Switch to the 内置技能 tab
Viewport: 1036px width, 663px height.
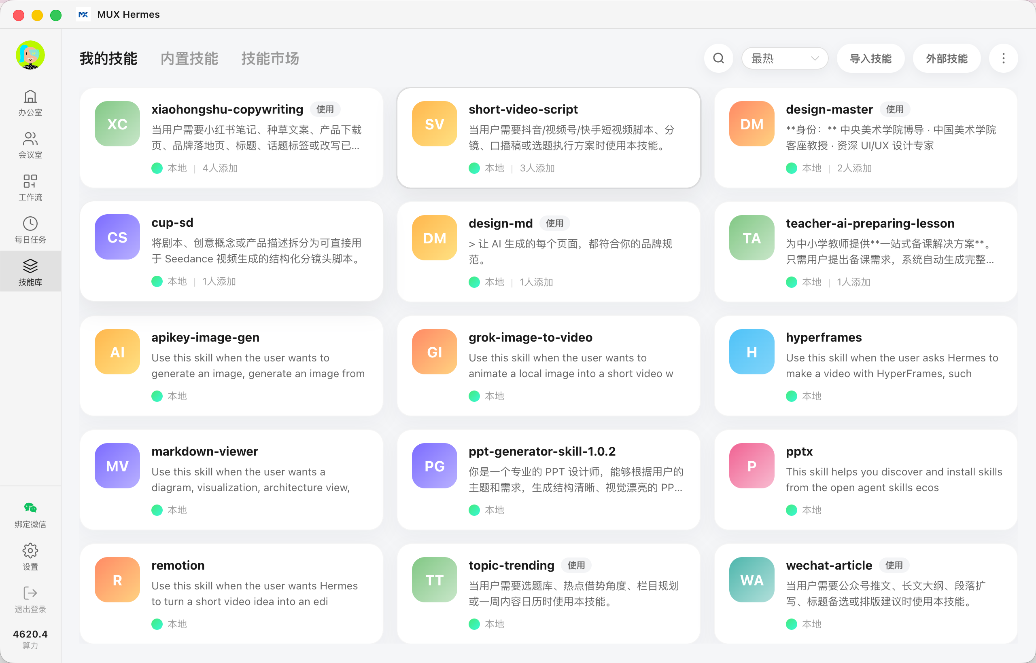tap(189, 59)
